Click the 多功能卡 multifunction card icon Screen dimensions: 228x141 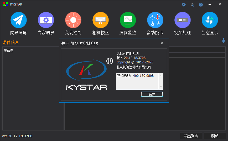pos(155,20)
